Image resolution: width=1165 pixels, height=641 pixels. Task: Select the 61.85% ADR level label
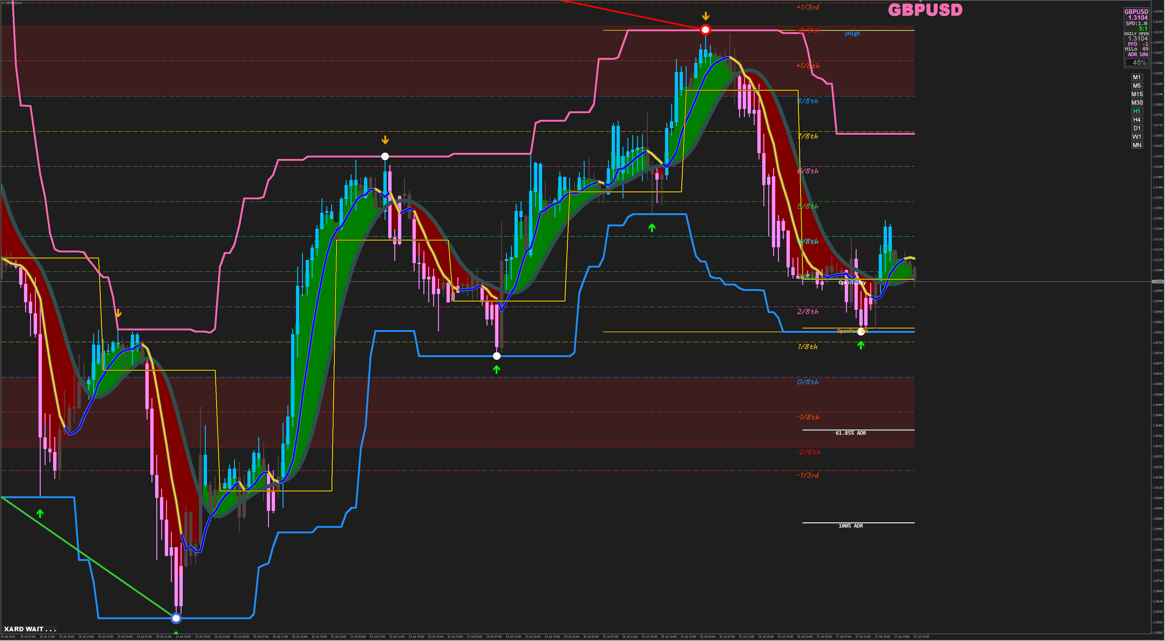tap(851, 433)
